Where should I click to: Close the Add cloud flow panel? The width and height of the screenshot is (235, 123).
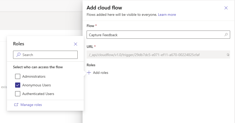[x=226, y=8]
